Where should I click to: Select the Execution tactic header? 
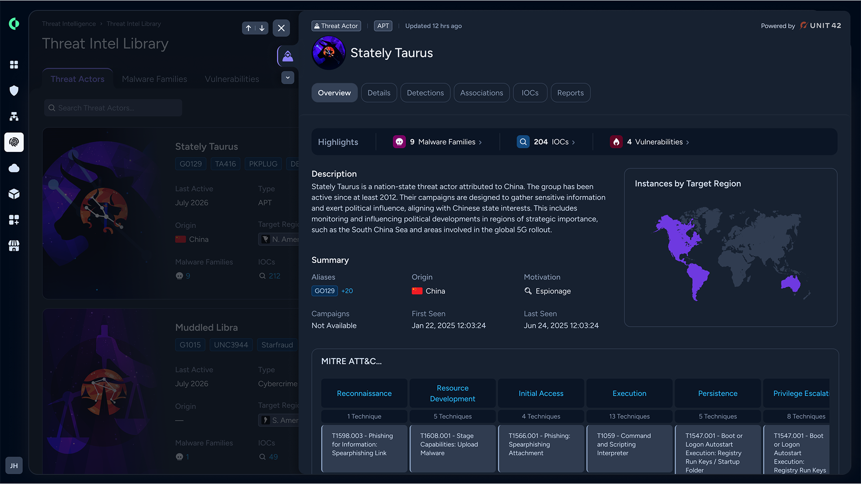click(x=629, y=393)
